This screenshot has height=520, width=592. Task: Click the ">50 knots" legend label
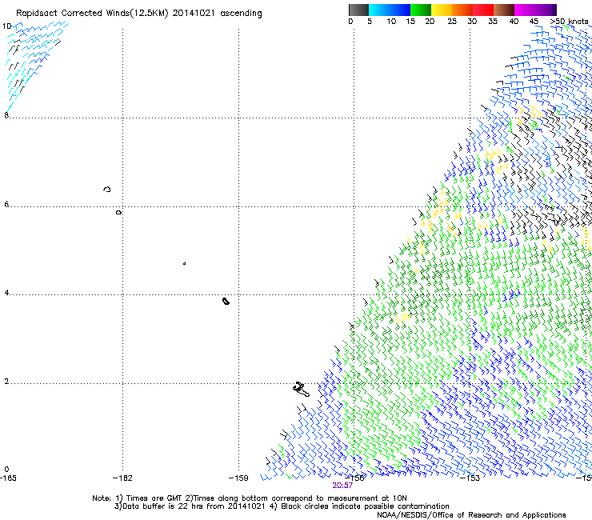569,22
